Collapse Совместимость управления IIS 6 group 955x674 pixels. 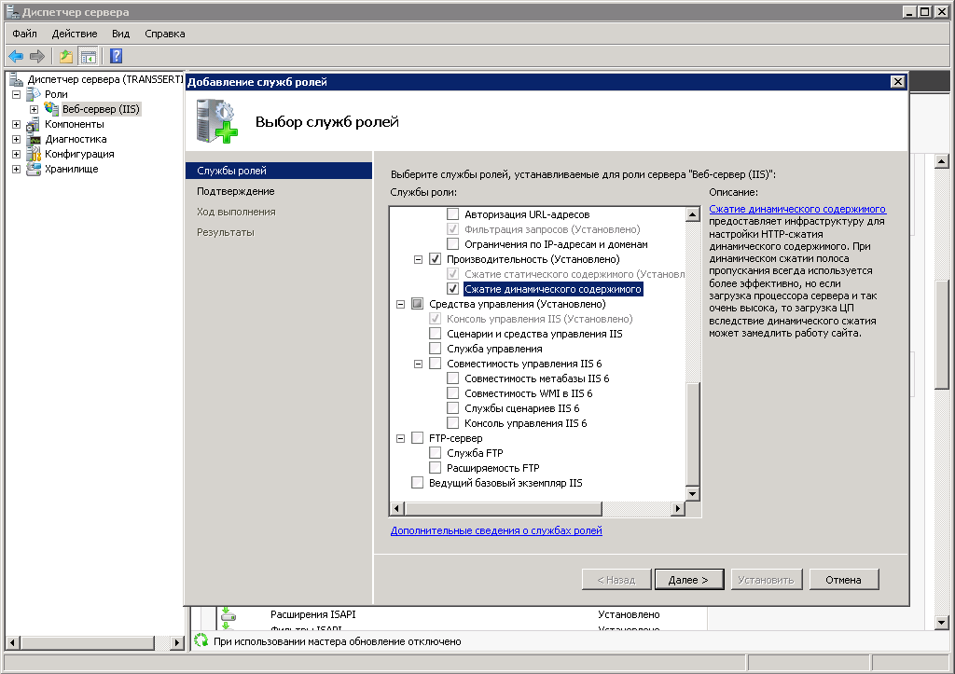coord(419,364)
